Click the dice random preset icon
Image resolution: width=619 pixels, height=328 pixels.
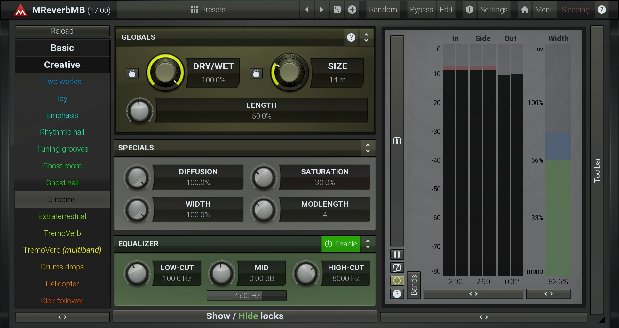[x=337, y=10]
